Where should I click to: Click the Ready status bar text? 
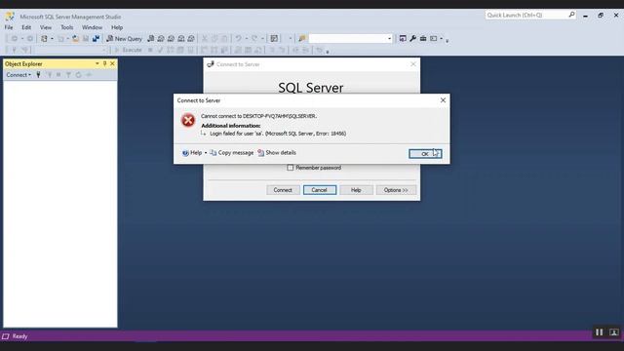tap(19, 336)
